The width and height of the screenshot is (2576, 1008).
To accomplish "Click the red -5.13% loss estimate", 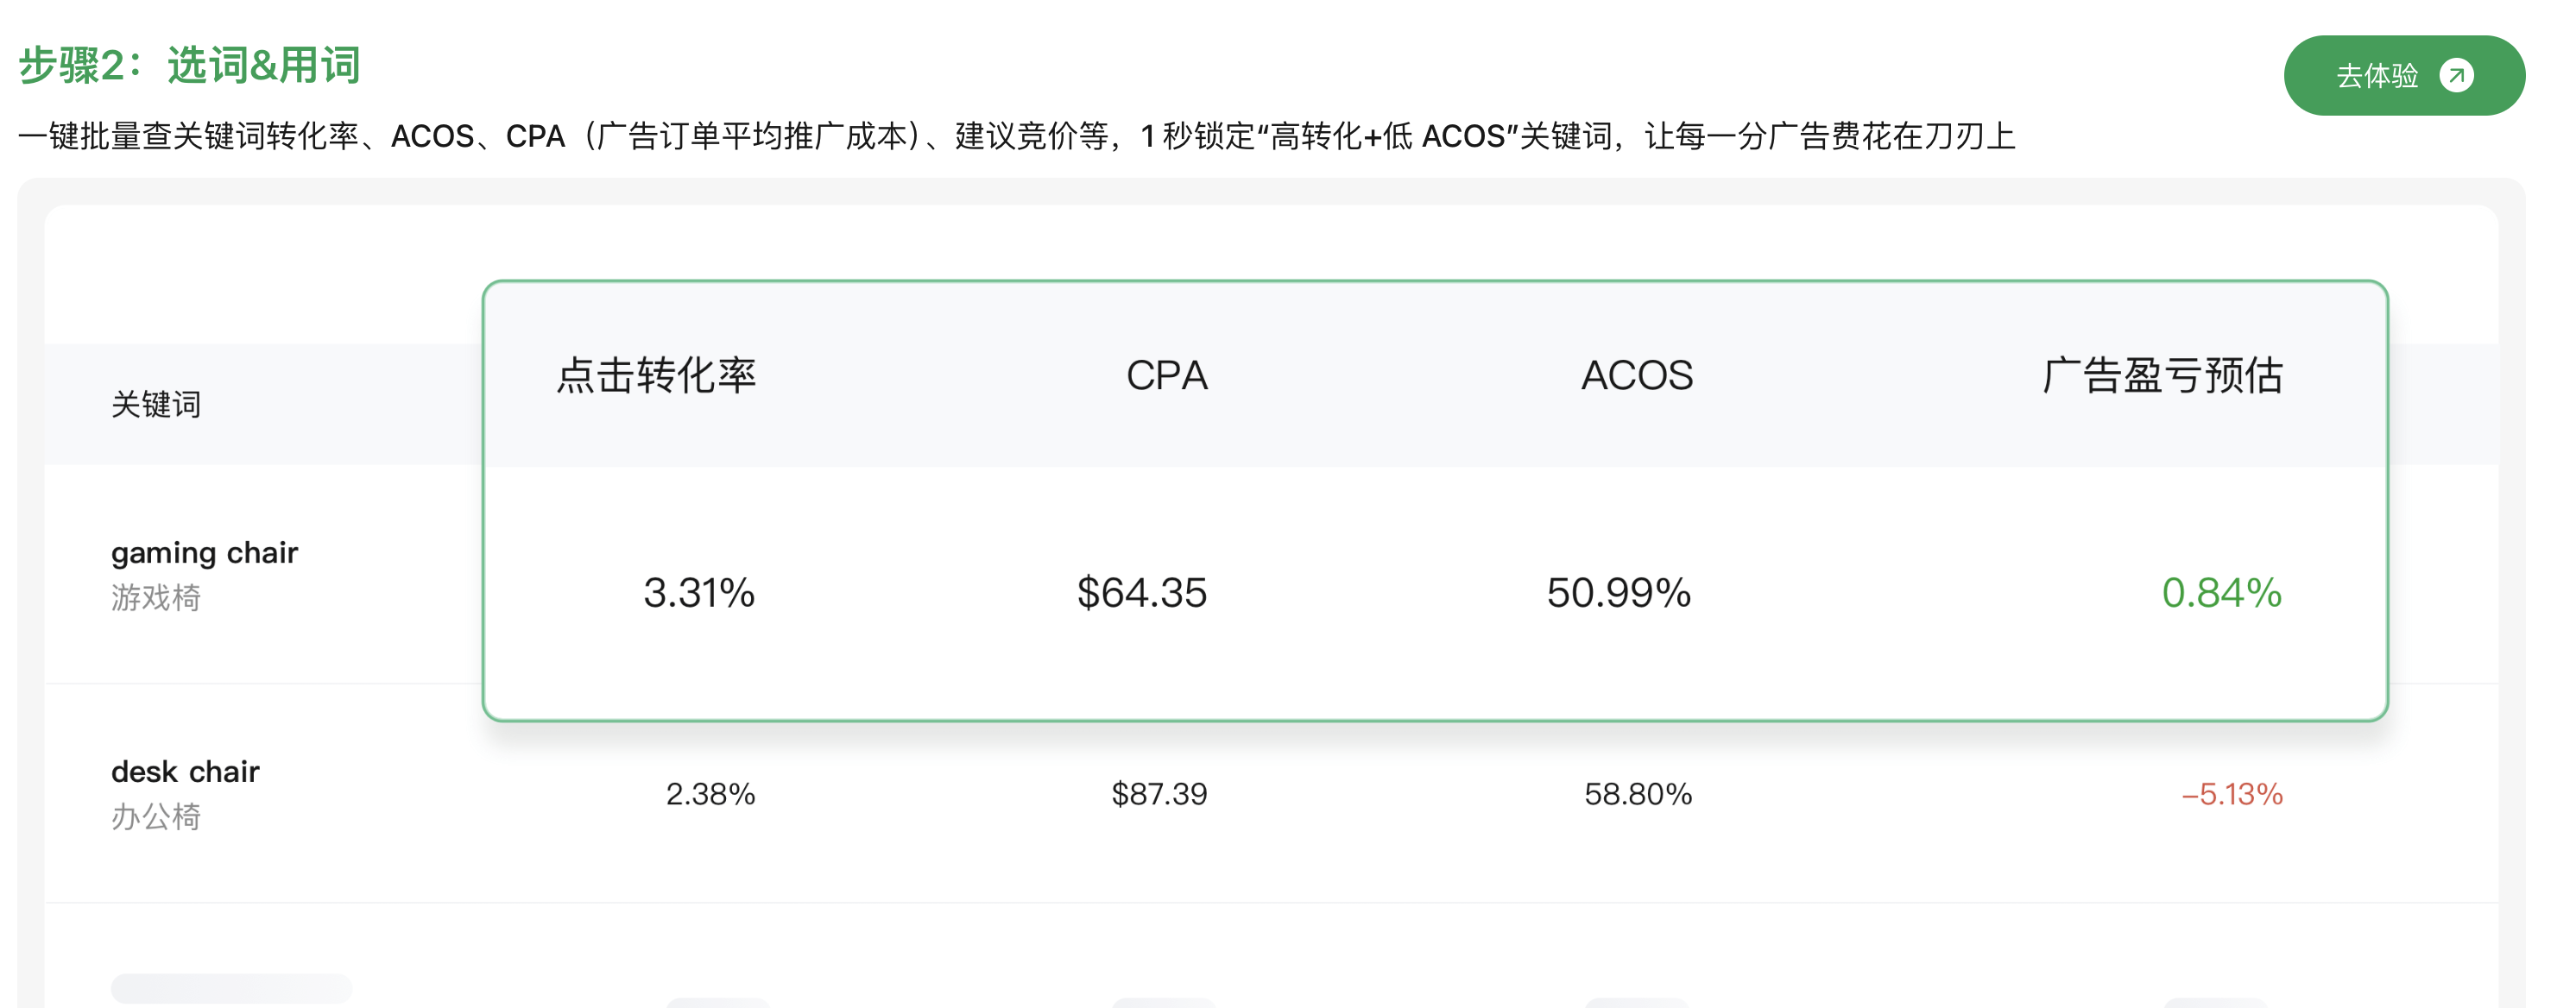I will 2232,794.
